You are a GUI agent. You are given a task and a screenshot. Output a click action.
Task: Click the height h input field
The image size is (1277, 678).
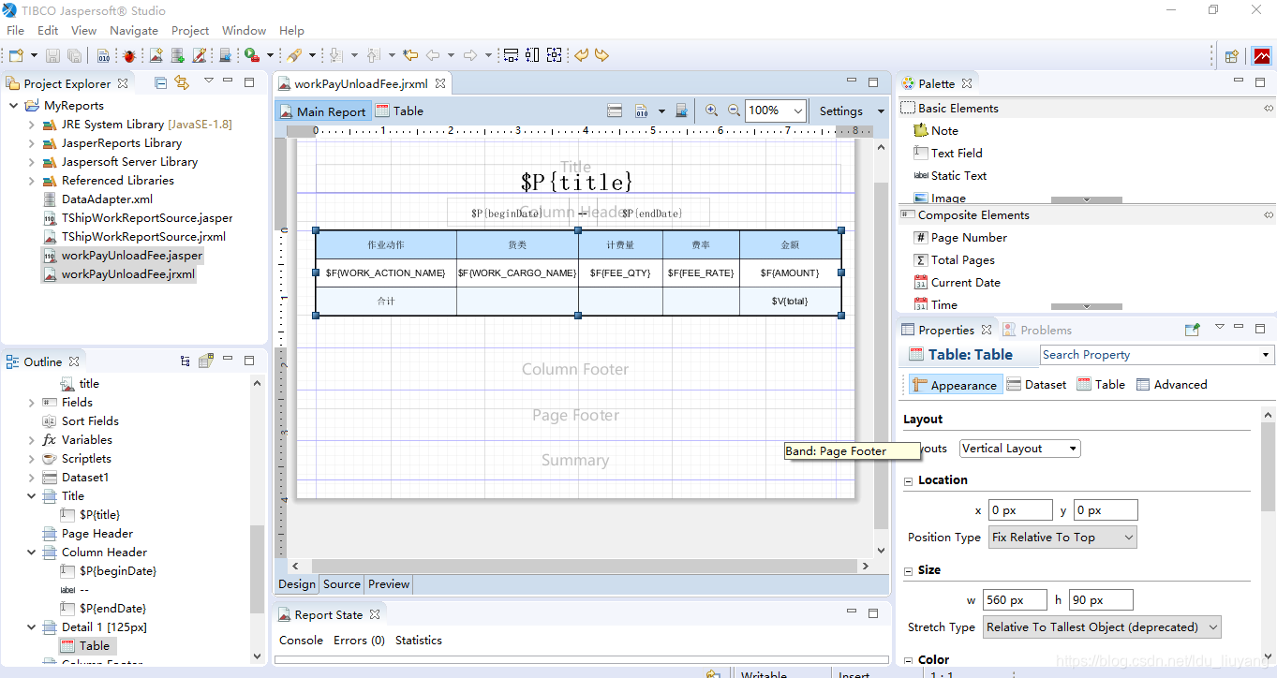pyautogui.click(x=1101, y=600)
